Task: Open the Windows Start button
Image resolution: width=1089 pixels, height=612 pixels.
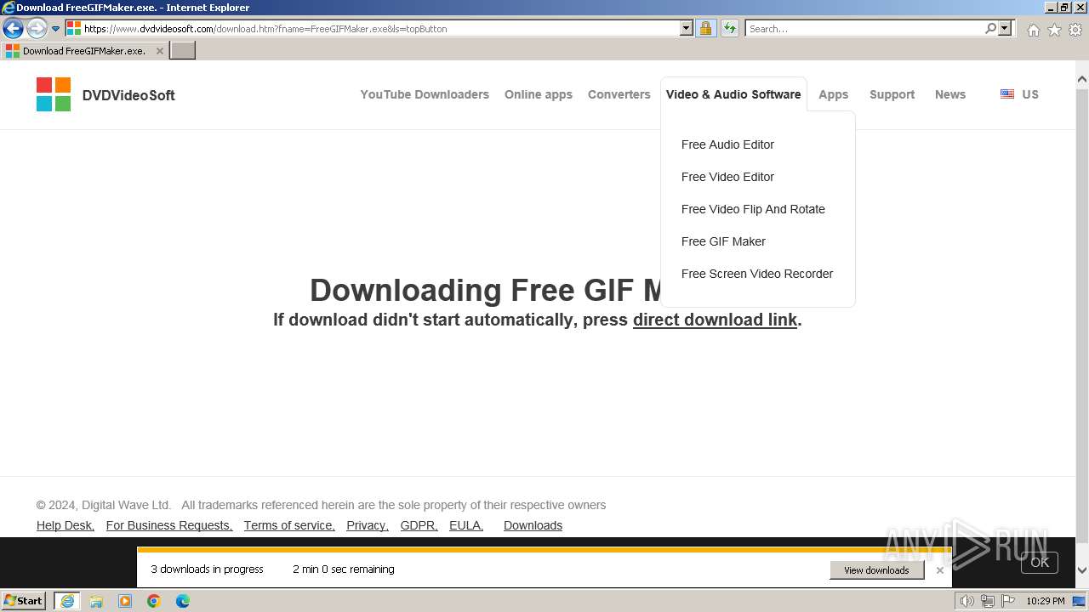Action: [24, 600]
